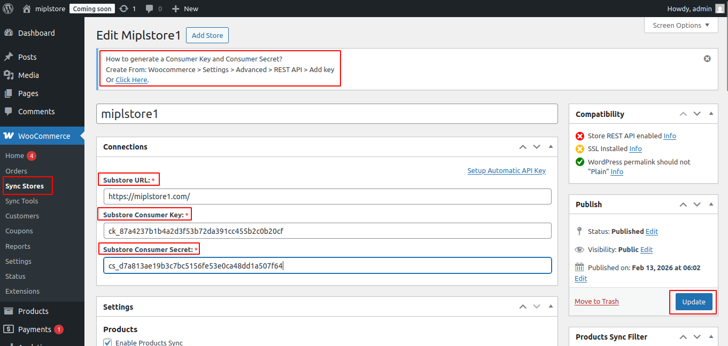Click the Dashboard icon in sidebar
The width and height of the screenshot is (728, 346).
click(x=9, y=33)
